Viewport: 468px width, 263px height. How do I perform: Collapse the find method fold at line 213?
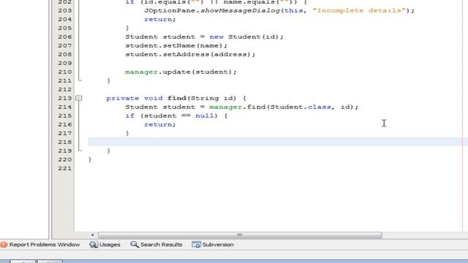(x=78, y=98)
